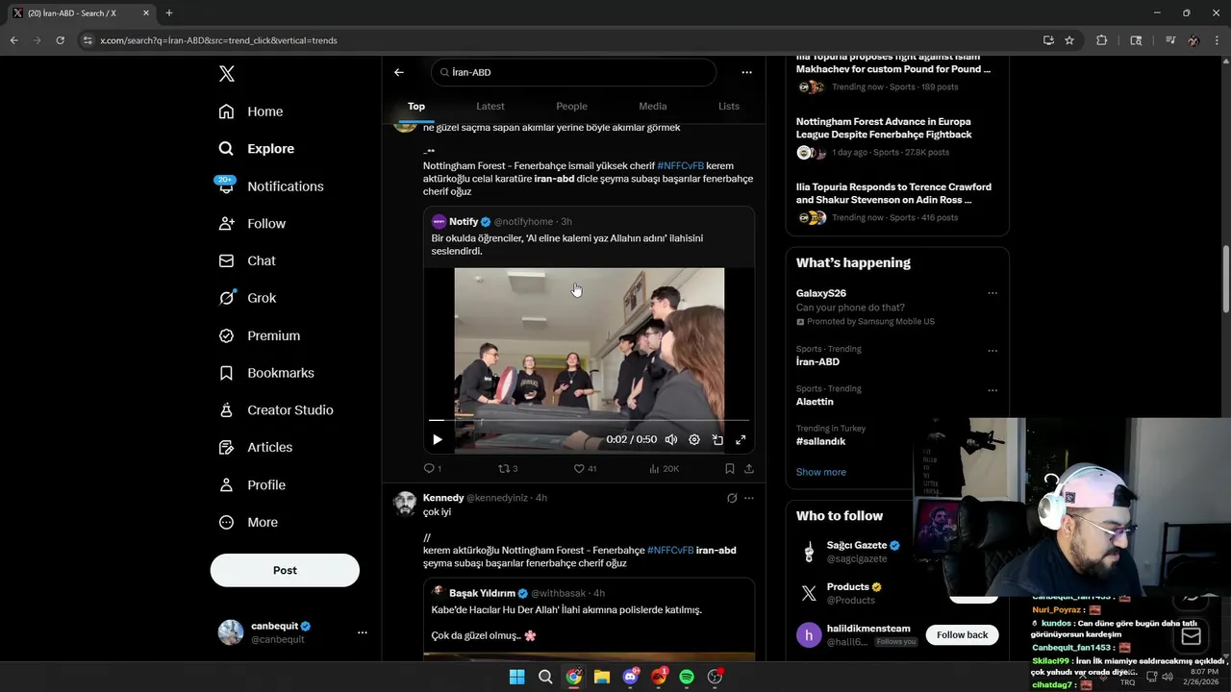
Task: Open search options three-dot menu
Action: pyautogui.click(x=746, y=72)
